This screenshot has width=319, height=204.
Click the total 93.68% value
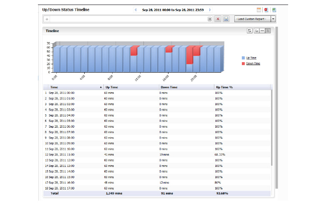[x=222, y=194]
